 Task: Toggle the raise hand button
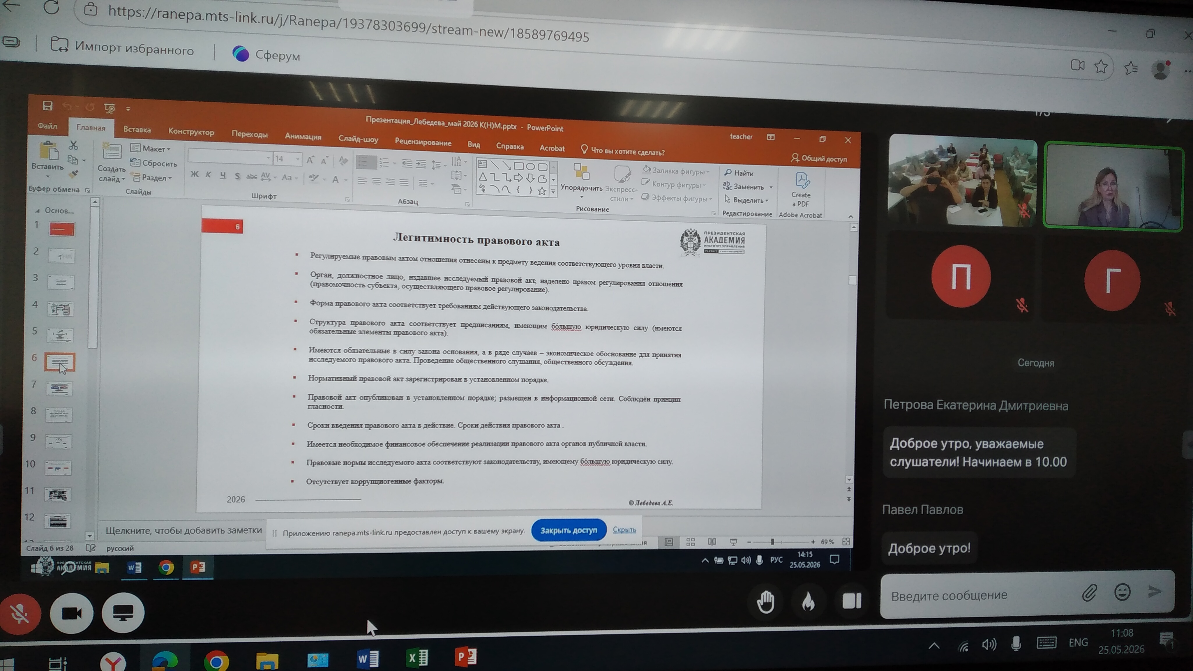[765, 601]
